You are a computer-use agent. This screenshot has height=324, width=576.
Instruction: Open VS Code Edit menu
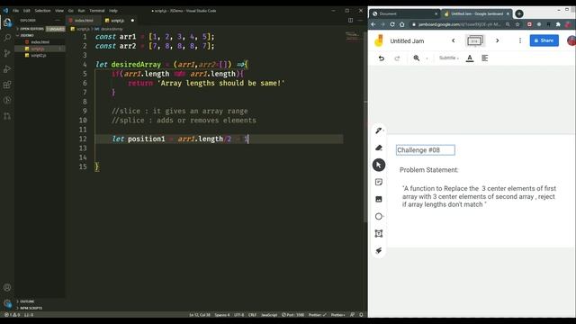(x=26, y=11)
